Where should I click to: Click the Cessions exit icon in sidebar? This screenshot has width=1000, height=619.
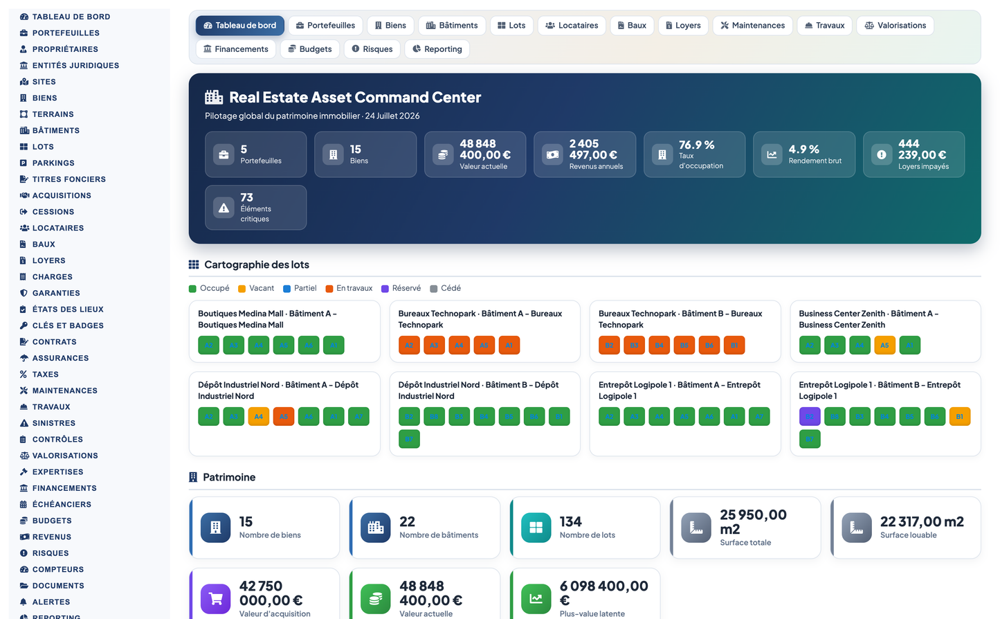[24, 212]
